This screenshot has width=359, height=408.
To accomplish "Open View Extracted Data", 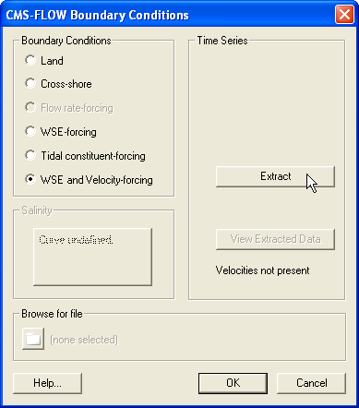I will (275, 239).
